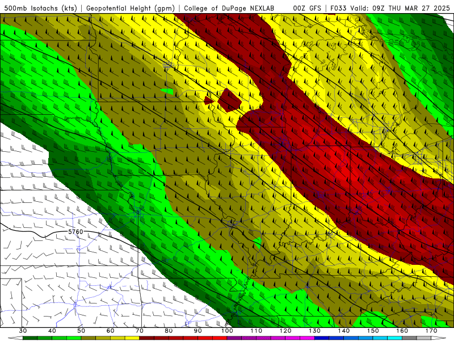Click the 30 label on the color scale
This screenshot has width=454, height=341.
coord(23,331)
